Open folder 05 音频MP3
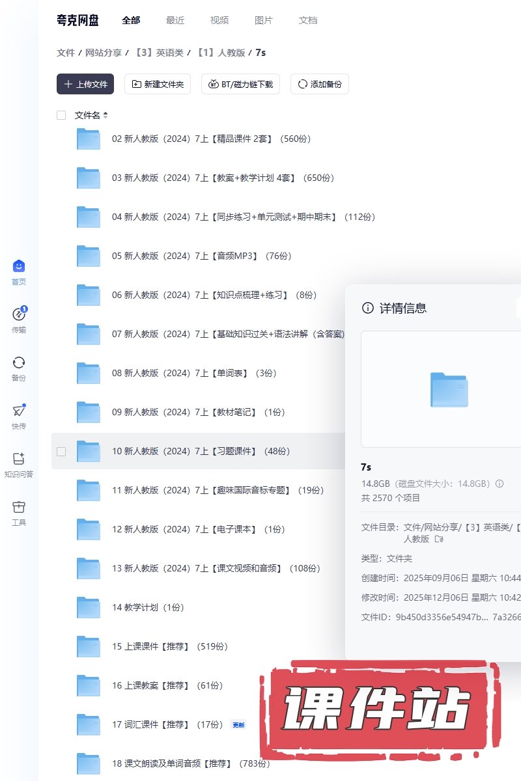The width and height of the screenshot is (521, 781). click(x=185, y=256)
